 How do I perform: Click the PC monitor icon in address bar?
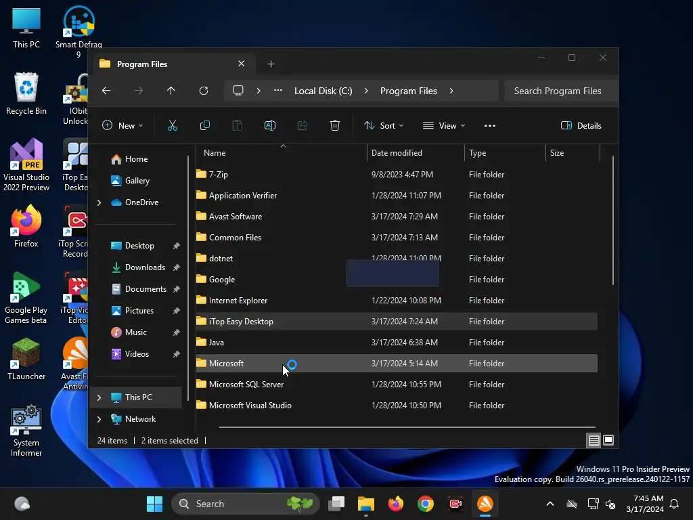click(x=238, y=91)
